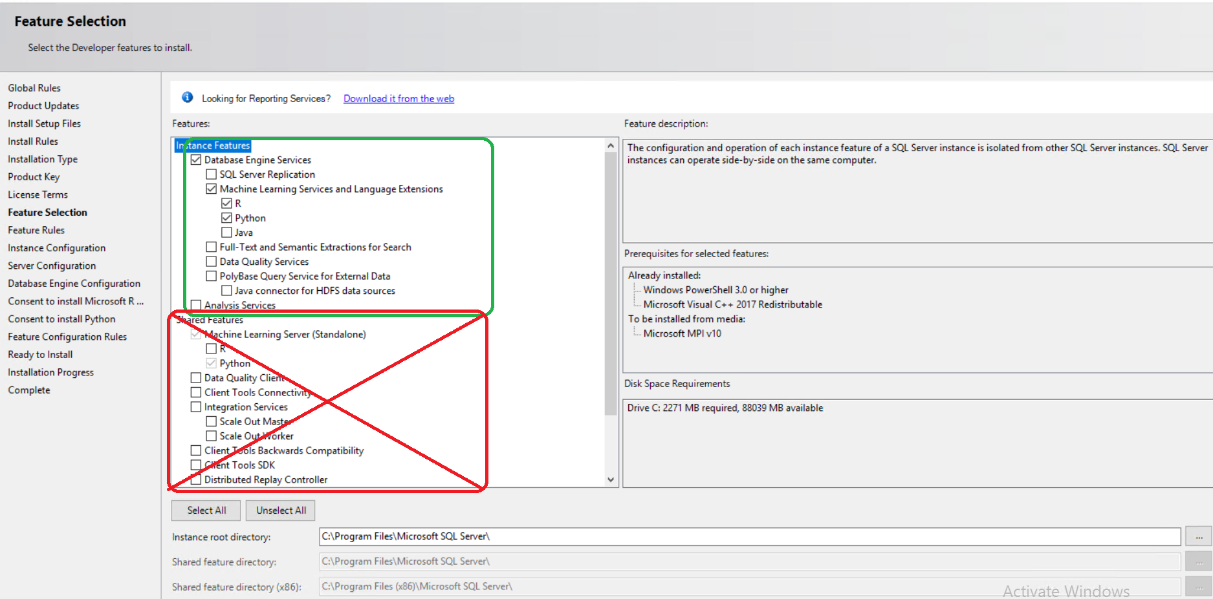
Task: Check Client Tools Backwards Compatibility
Action: coord(196,450)
